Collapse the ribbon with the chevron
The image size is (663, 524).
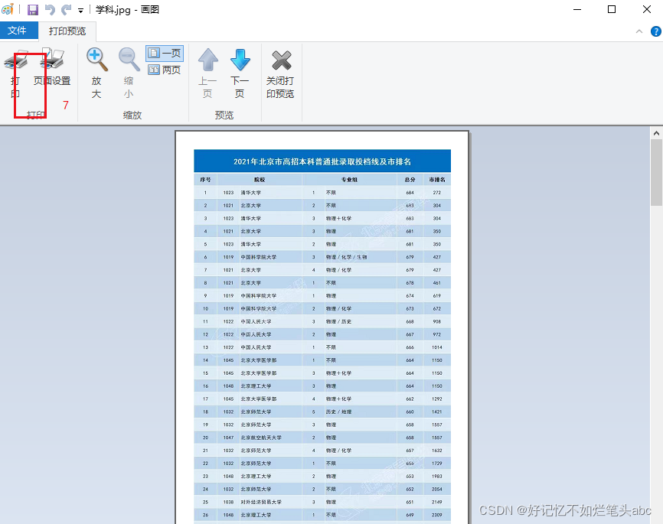pos(639,31)
